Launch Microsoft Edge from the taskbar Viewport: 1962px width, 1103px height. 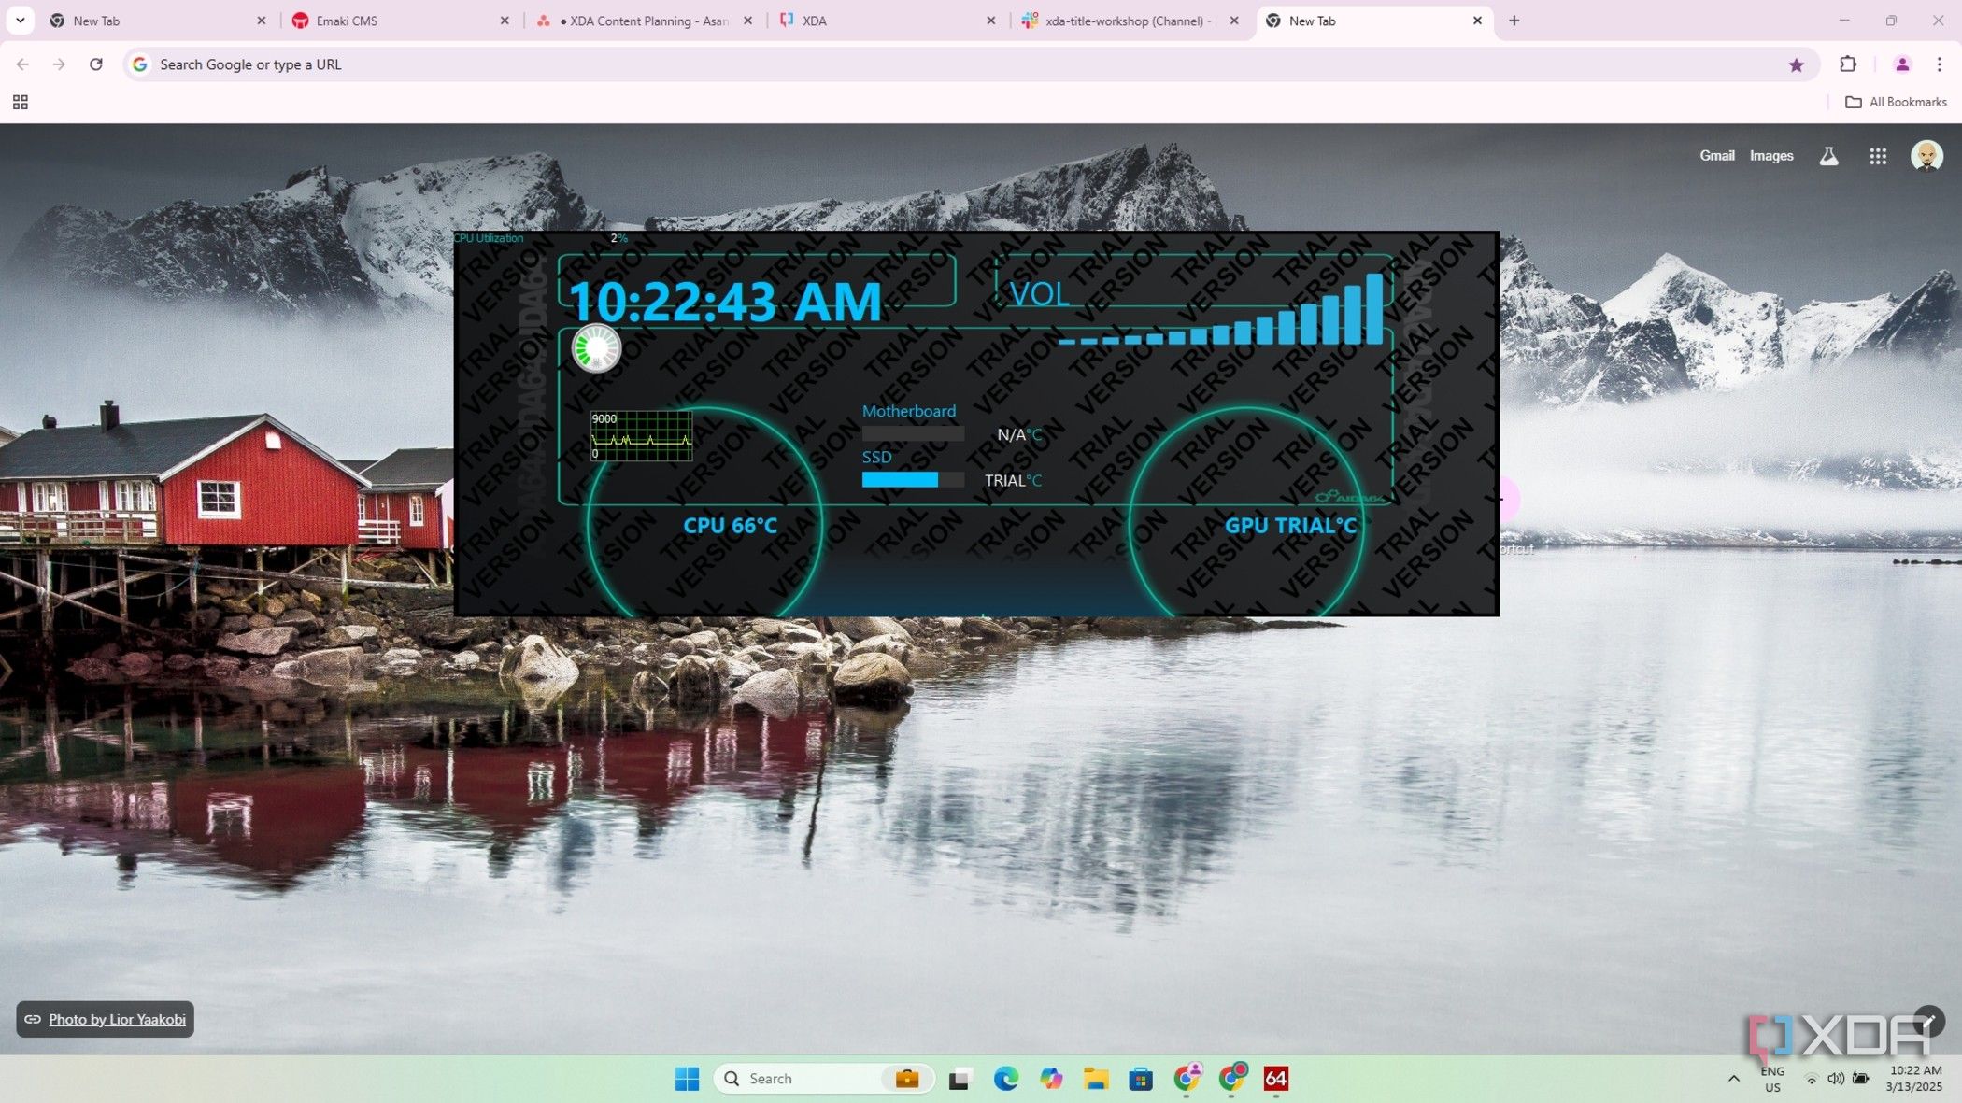[1005, 1079]
